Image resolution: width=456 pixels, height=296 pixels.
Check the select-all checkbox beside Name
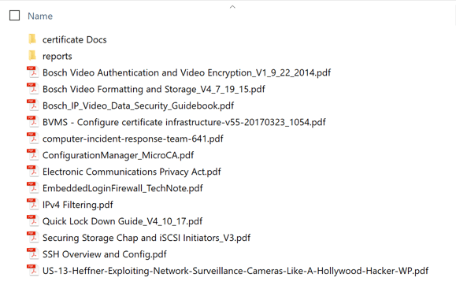[14, 16]
